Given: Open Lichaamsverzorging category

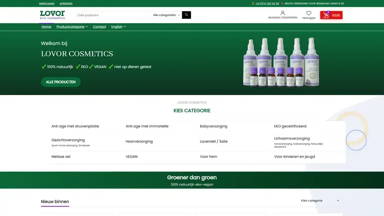Looking at the screenshot, I should (x=292, y=138).
